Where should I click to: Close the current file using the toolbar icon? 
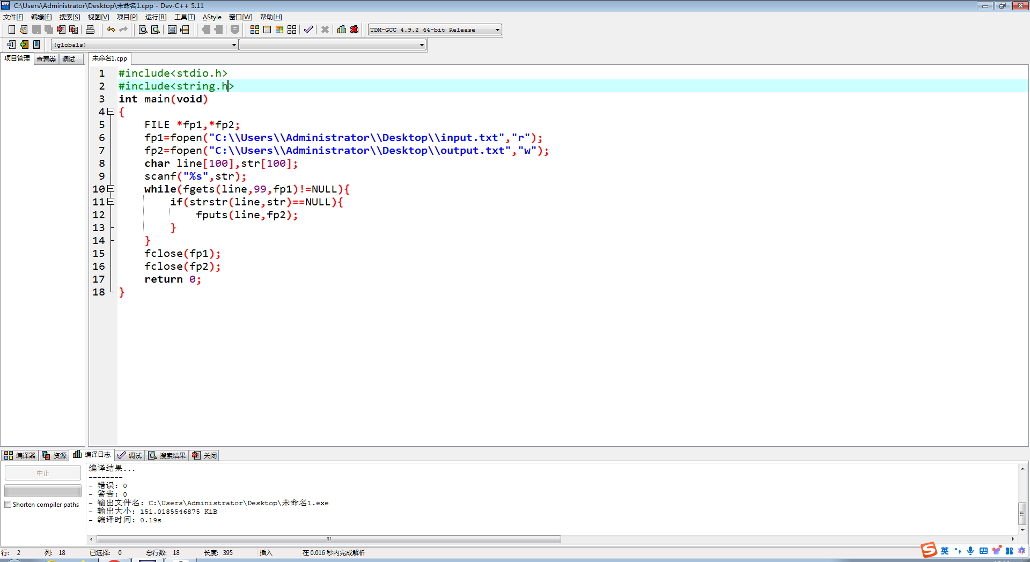61,29
